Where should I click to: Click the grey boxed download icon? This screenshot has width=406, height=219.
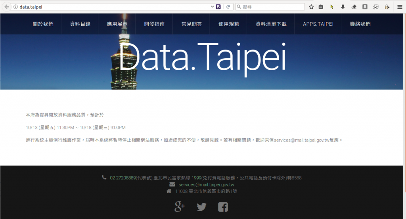365,7
